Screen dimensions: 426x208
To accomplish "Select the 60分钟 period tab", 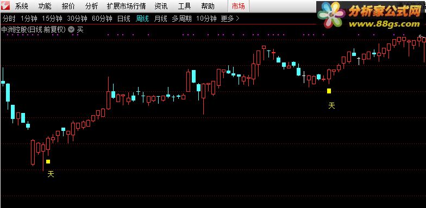I will [102, 18].
